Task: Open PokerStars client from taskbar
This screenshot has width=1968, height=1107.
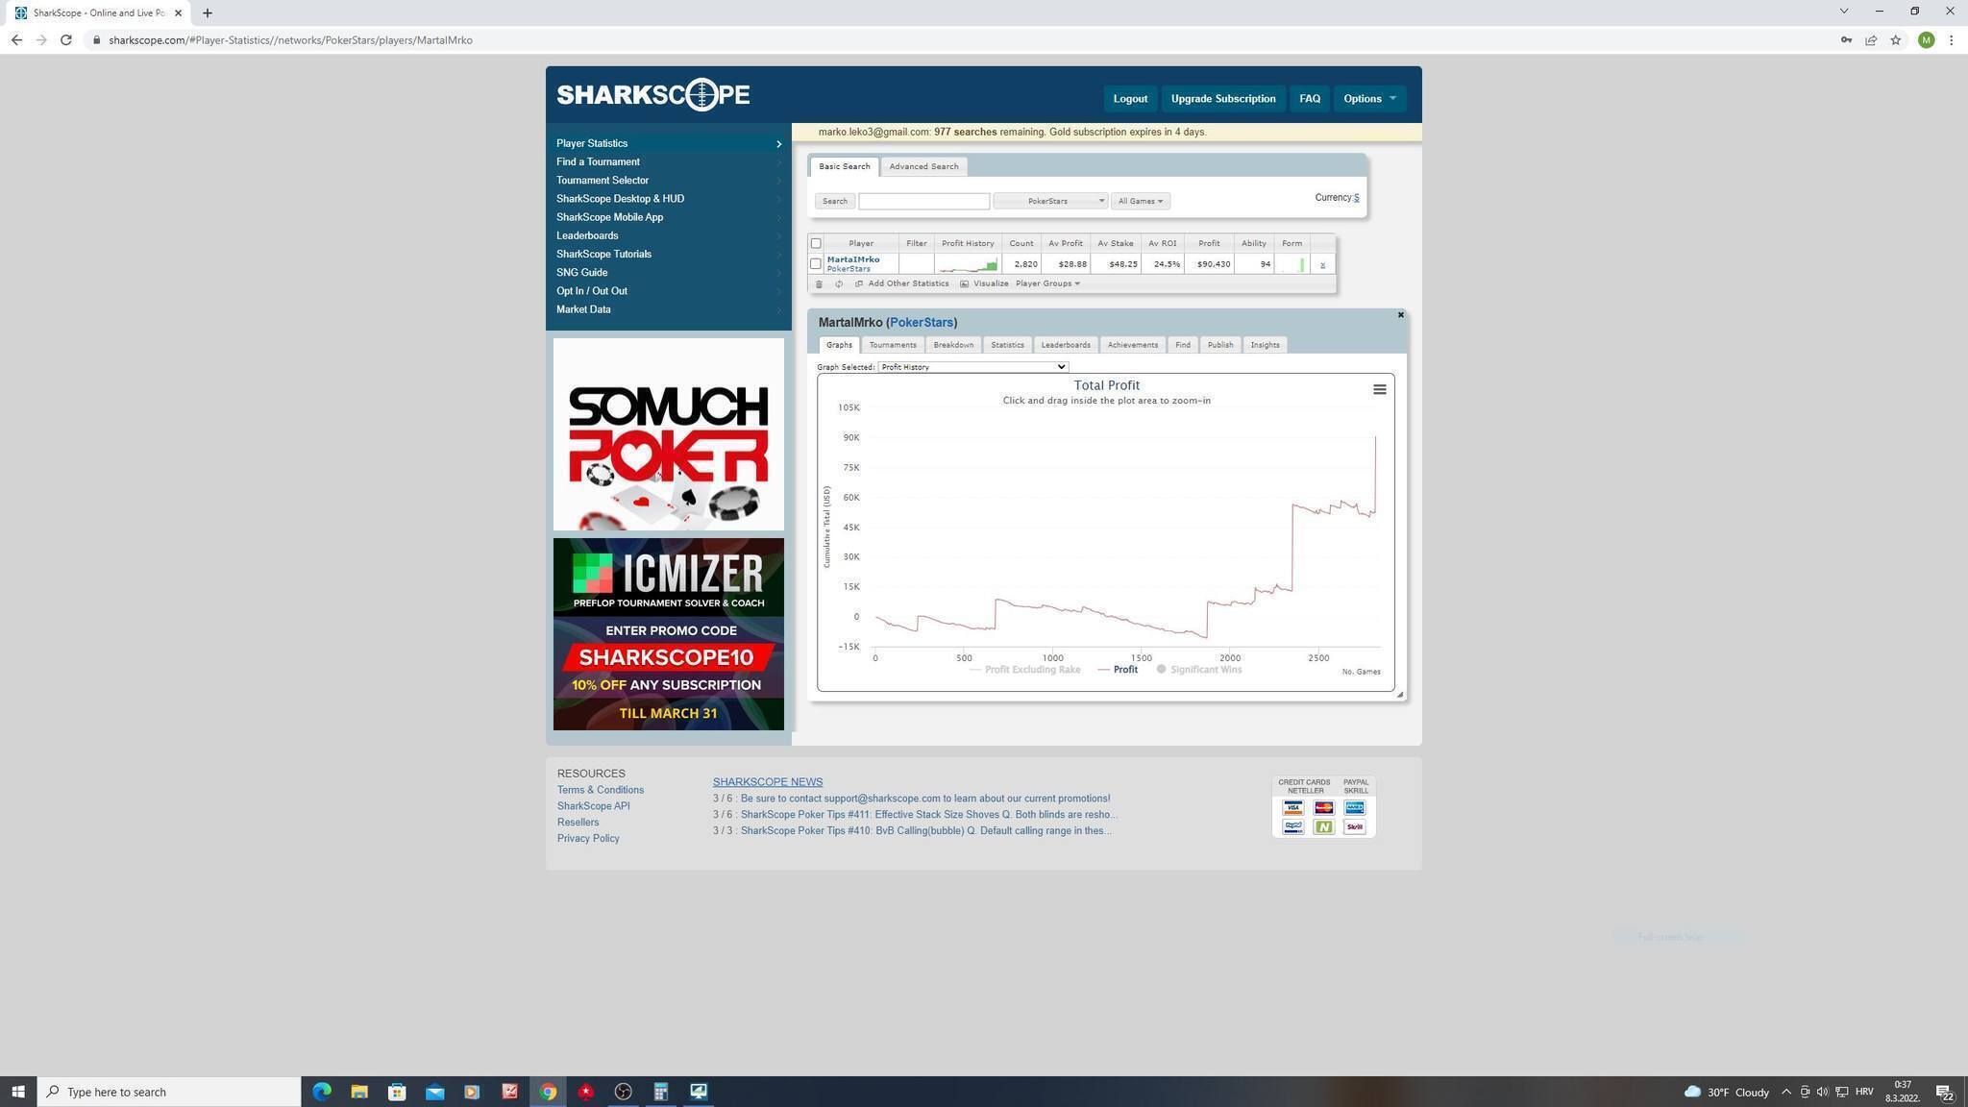Action: click(585, 1092)
